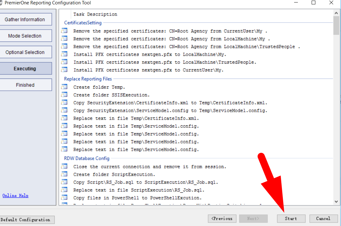Screen dimensions: 341x226
Task: Click the Task Description column header
Action: coord(95,14)
